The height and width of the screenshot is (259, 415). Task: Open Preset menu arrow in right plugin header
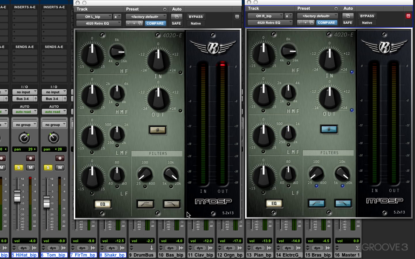click(x=336, y=9)
